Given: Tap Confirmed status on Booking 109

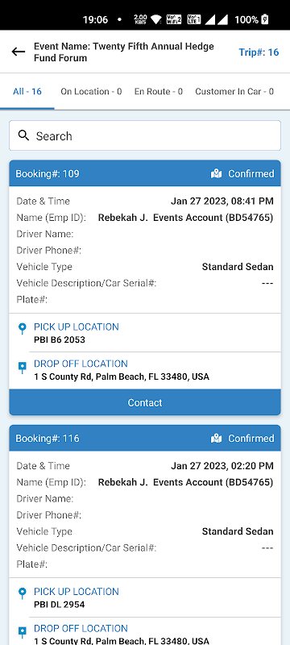Looking at the screenshot, I should 251,174.
